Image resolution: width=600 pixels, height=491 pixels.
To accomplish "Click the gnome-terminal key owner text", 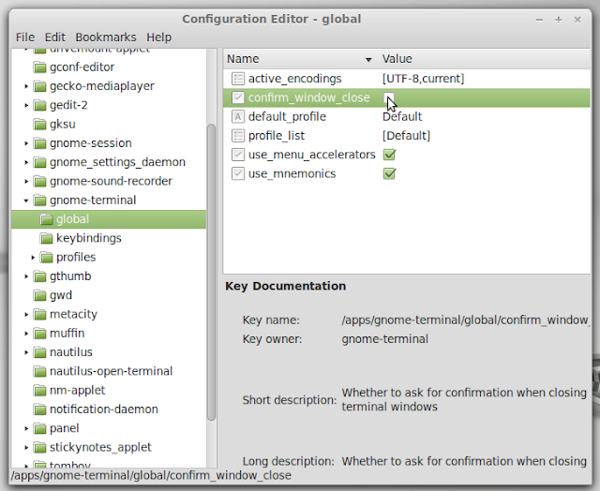I will click(384, 339).
